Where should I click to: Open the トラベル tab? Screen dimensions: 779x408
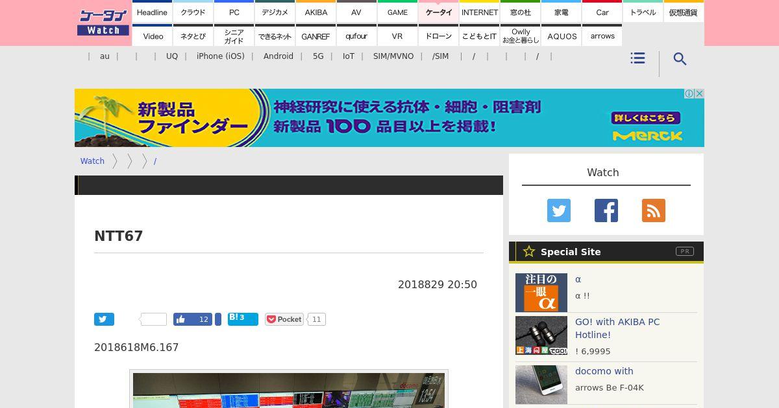(x=643, y=12)
